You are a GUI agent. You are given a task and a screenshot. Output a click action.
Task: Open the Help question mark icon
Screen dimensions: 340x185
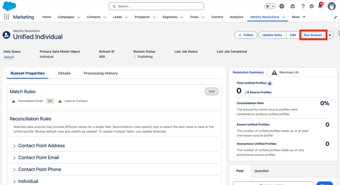(303, 6)
